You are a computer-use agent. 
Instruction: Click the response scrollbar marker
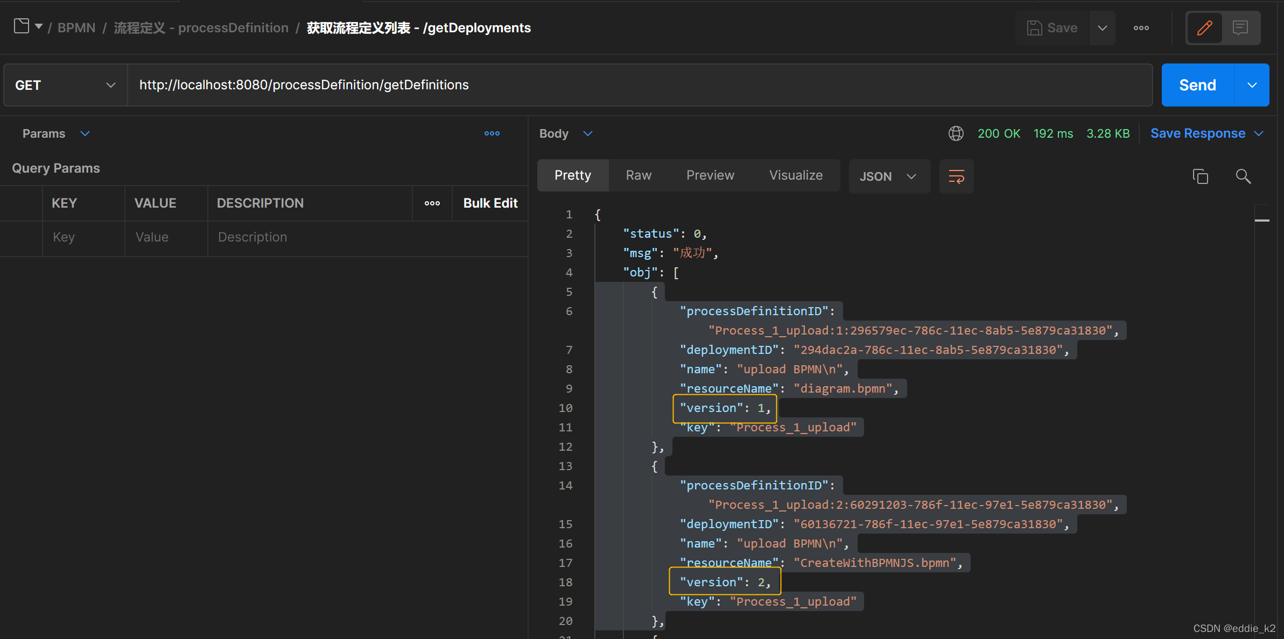pyautogui.click(x=1262, y=221)
